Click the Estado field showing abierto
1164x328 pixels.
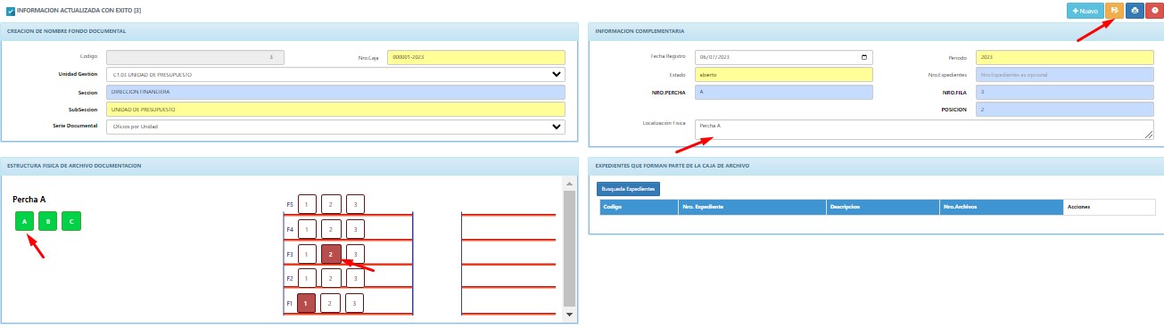(785, 75)
